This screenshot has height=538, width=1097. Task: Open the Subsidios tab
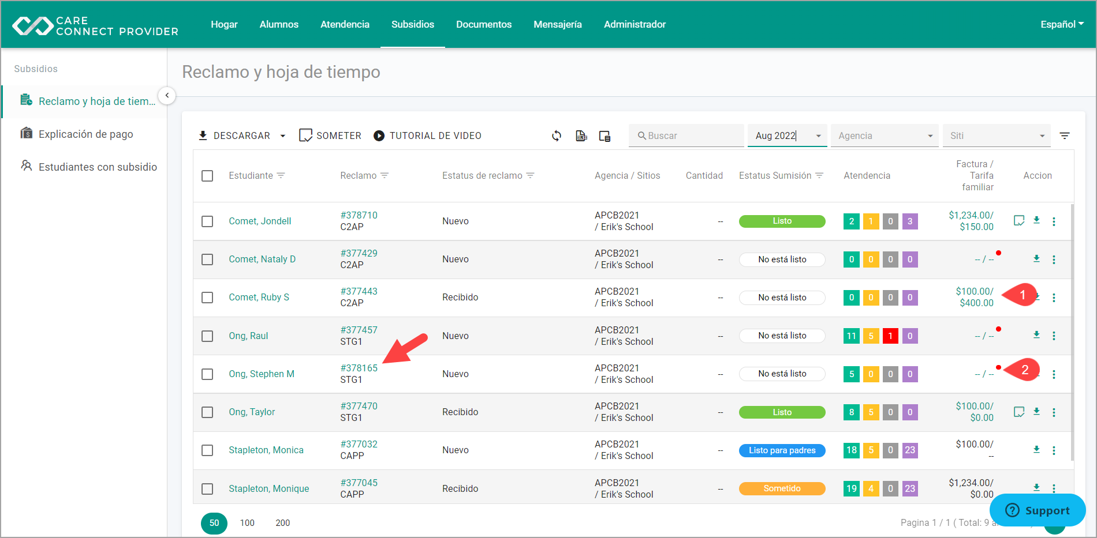point(413,24)
